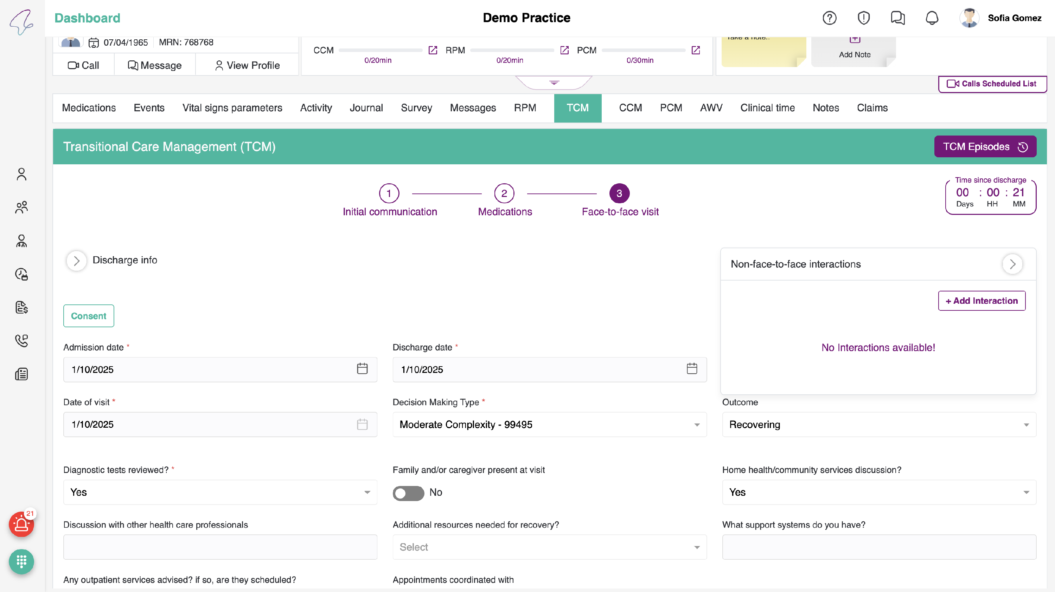Click the Discussion with other professionals field
1055x592 pixels.
pyautogui.click(x=220, y=547)
